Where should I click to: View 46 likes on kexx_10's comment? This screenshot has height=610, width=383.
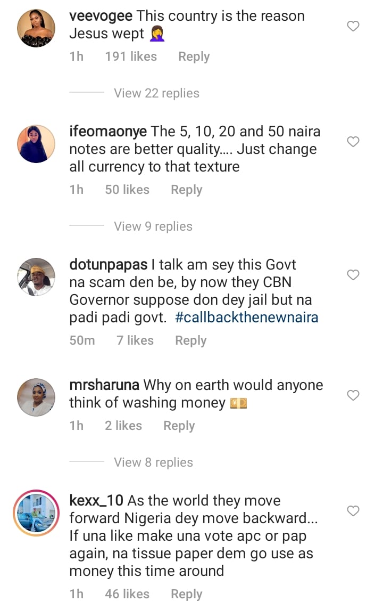(x=127, y=594)
